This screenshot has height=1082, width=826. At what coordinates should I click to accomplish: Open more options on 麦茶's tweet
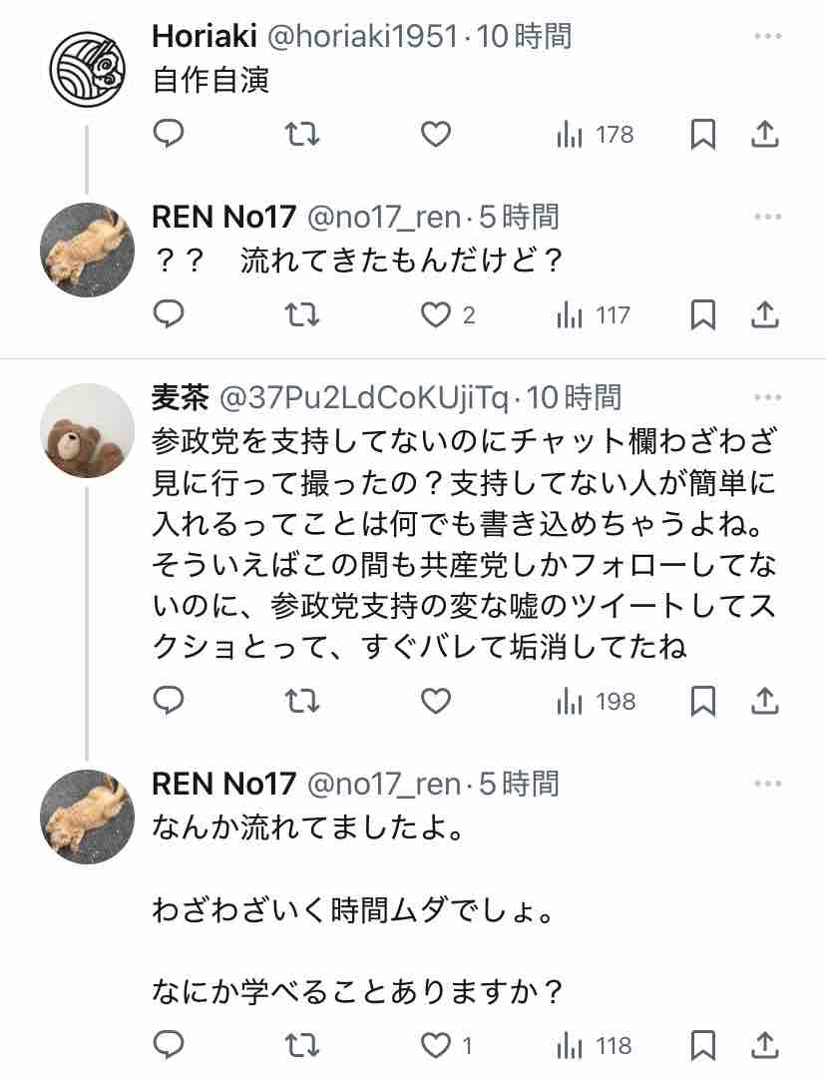(767, 397)
